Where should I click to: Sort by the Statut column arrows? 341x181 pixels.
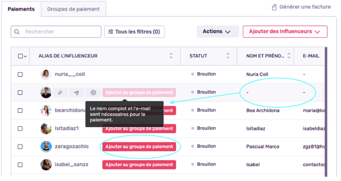click(227, 56)
